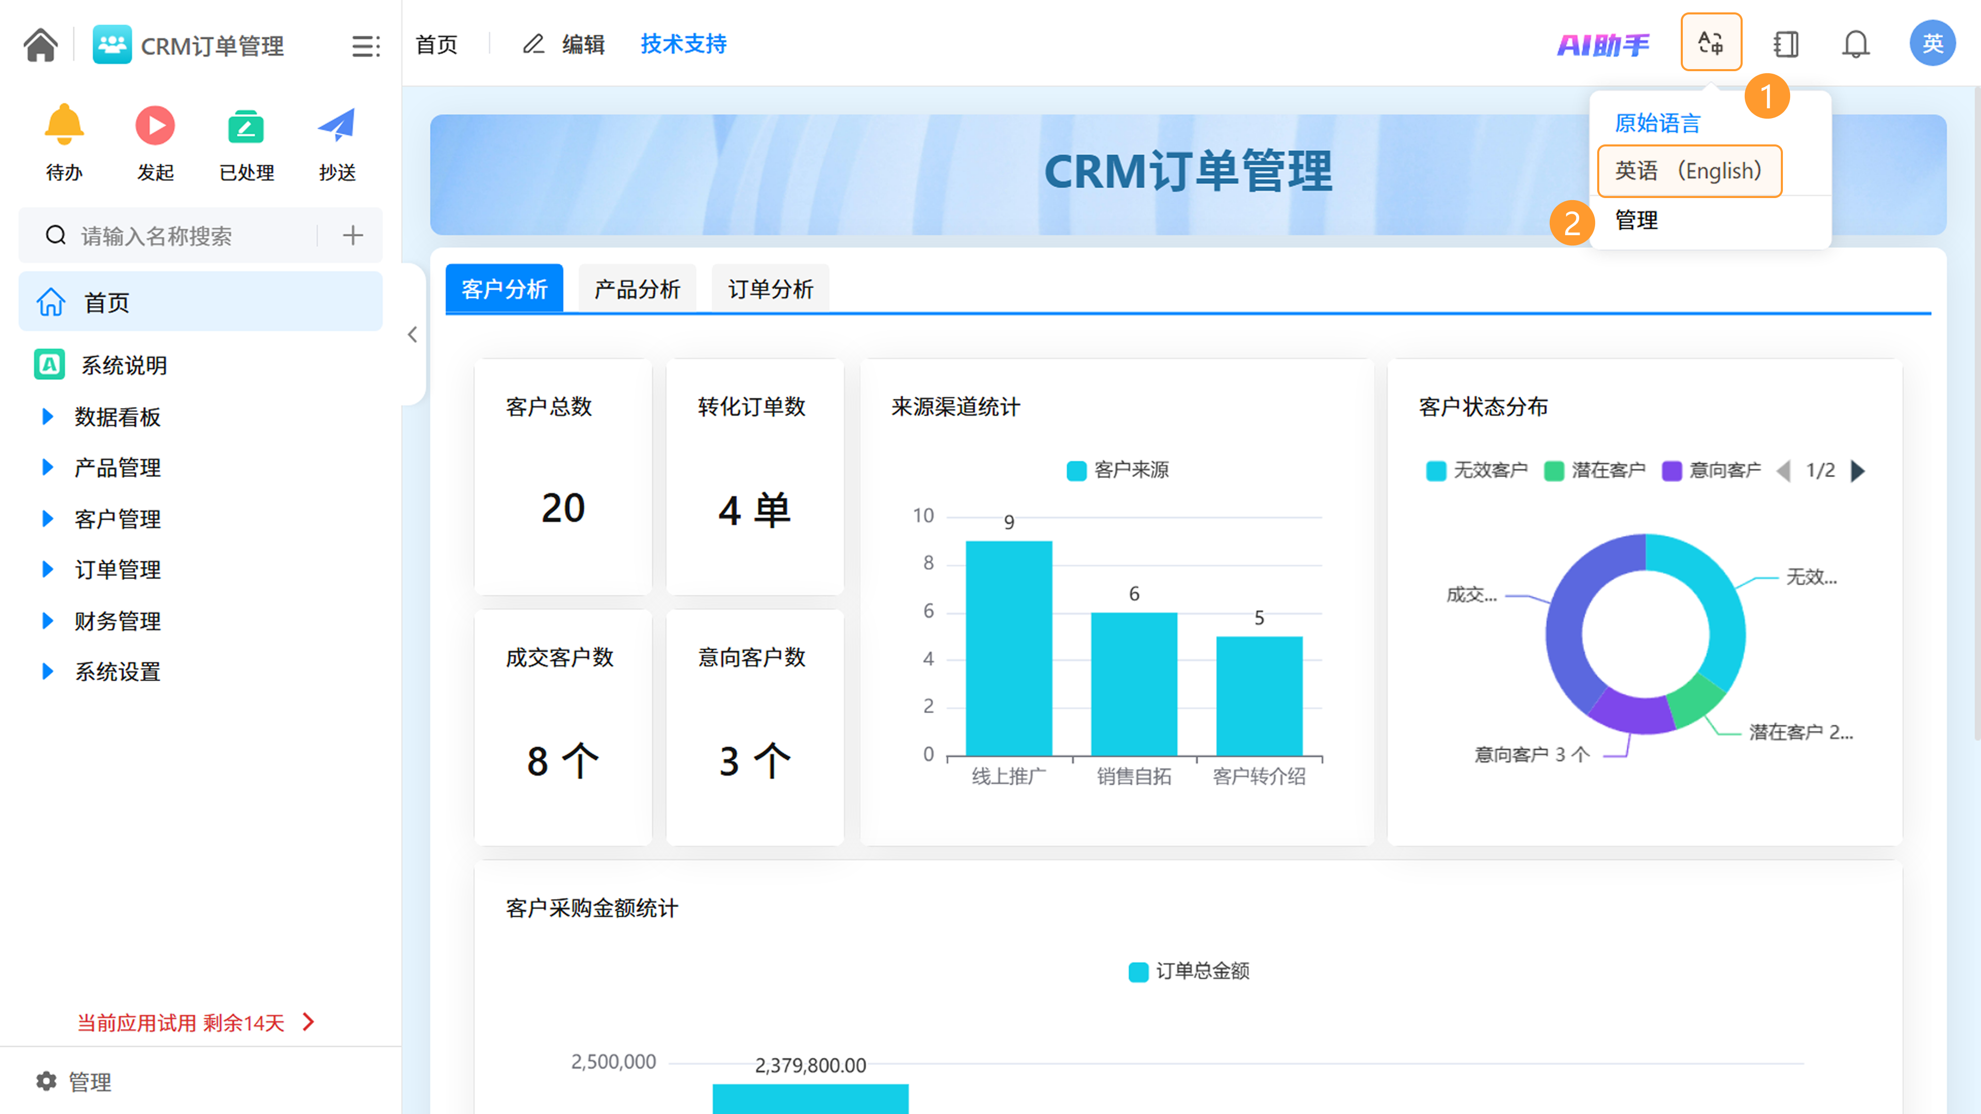Open the notebook documentation icon

(1785, 44)
